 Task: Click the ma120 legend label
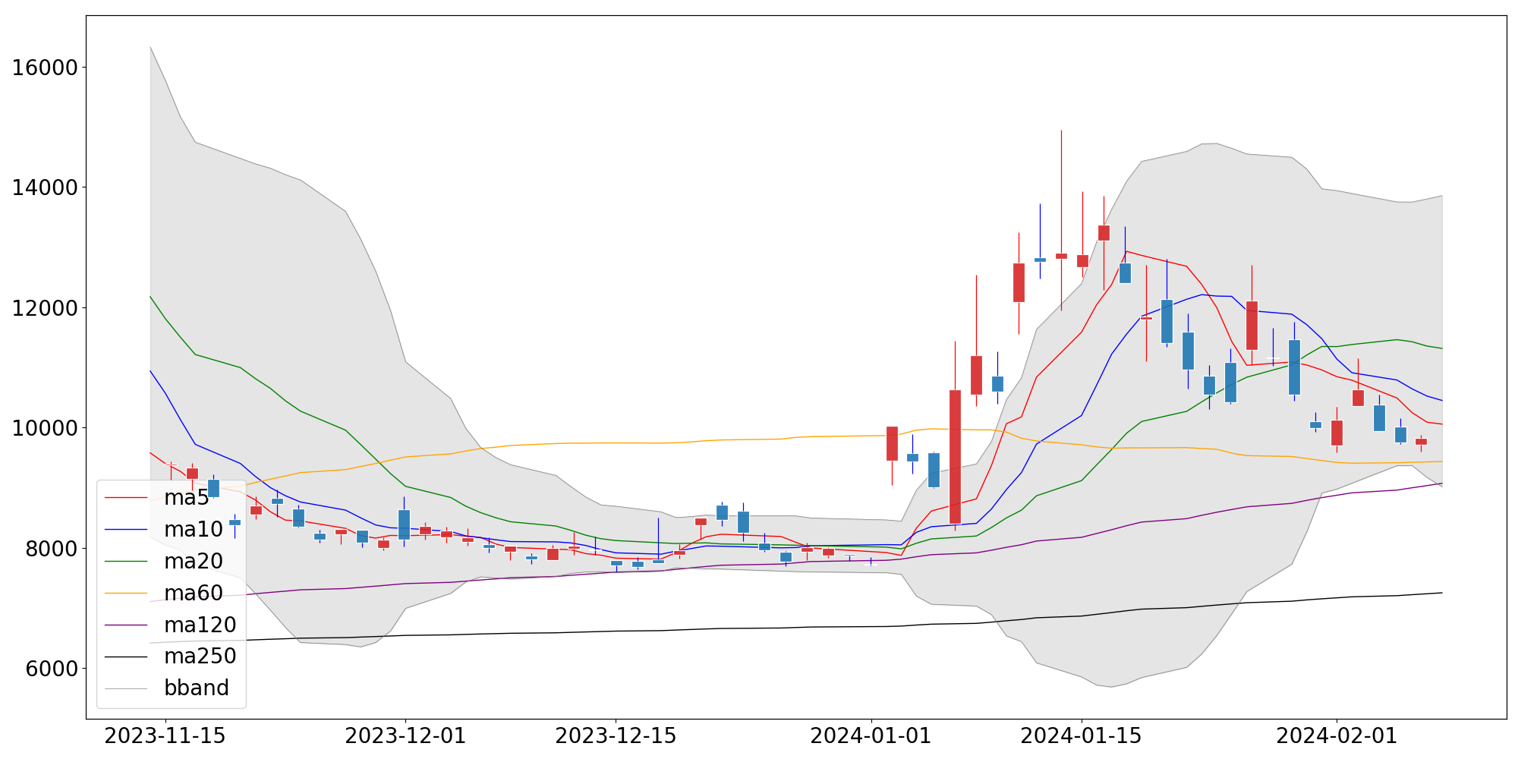200,625
